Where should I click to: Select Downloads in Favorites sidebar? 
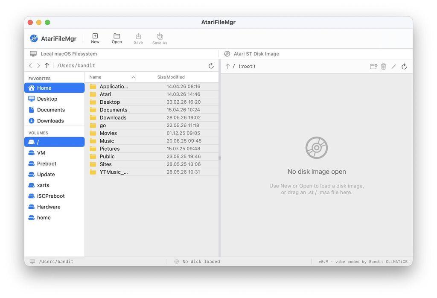54,121
